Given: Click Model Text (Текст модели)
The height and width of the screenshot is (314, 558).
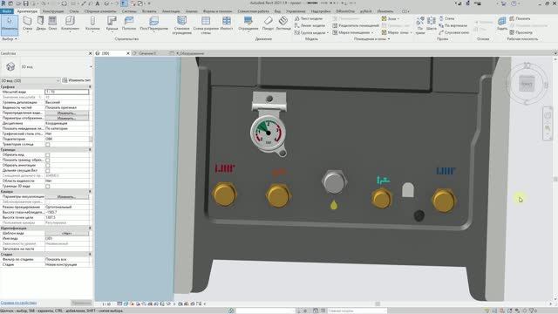Looking at the screenshot, I should [309, 18].
